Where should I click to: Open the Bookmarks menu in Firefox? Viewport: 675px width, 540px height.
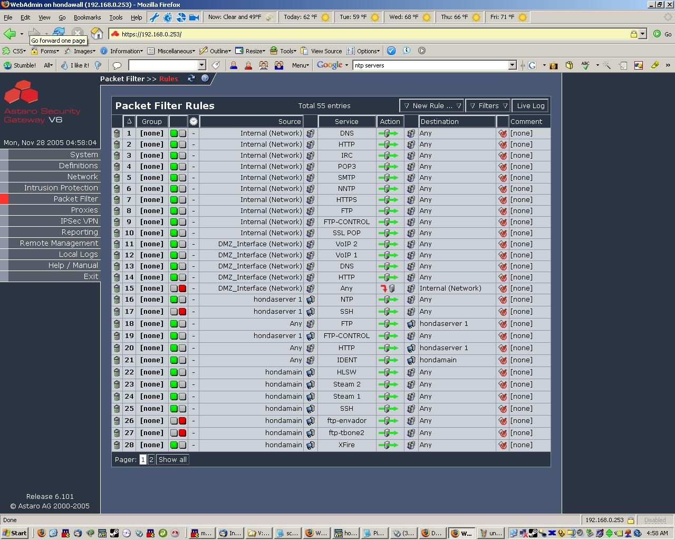[87, 17]
